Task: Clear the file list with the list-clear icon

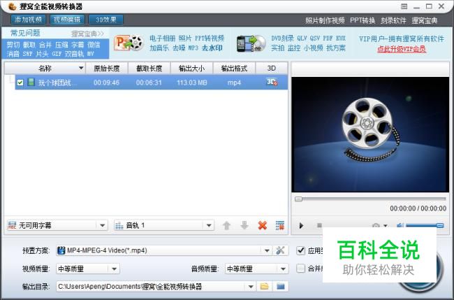Action: point(279,225)
